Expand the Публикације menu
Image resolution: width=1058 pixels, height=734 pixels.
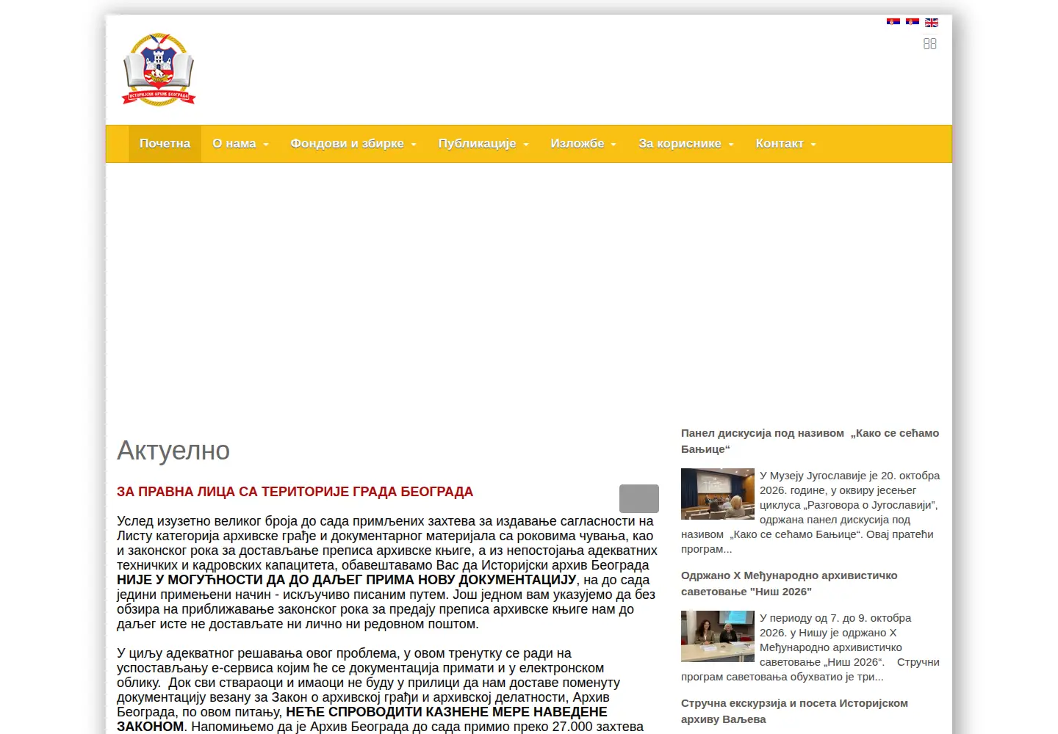[483, 144]
